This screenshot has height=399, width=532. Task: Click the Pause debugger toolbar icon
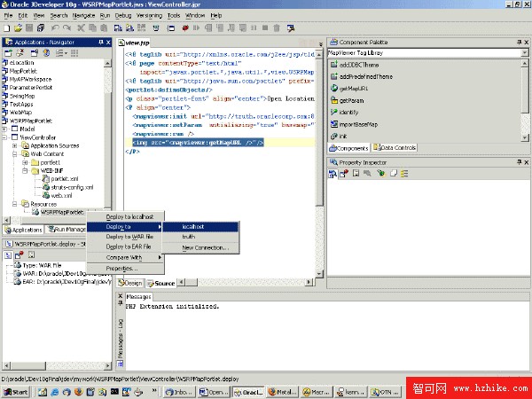click(x=254, y=28)
